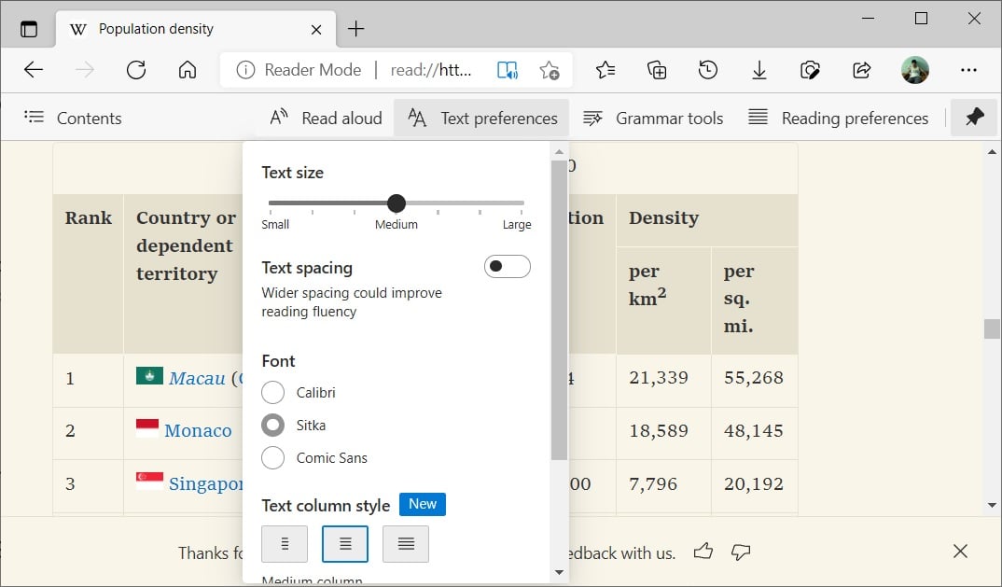Unpin the reader toolbar
Viewport: 1002px width, 587px height.
(x=973, y=118)
